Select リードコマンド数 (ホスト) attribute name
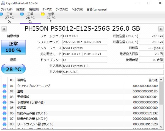Screen dimensions: 165x131 (x=35, y=124)
